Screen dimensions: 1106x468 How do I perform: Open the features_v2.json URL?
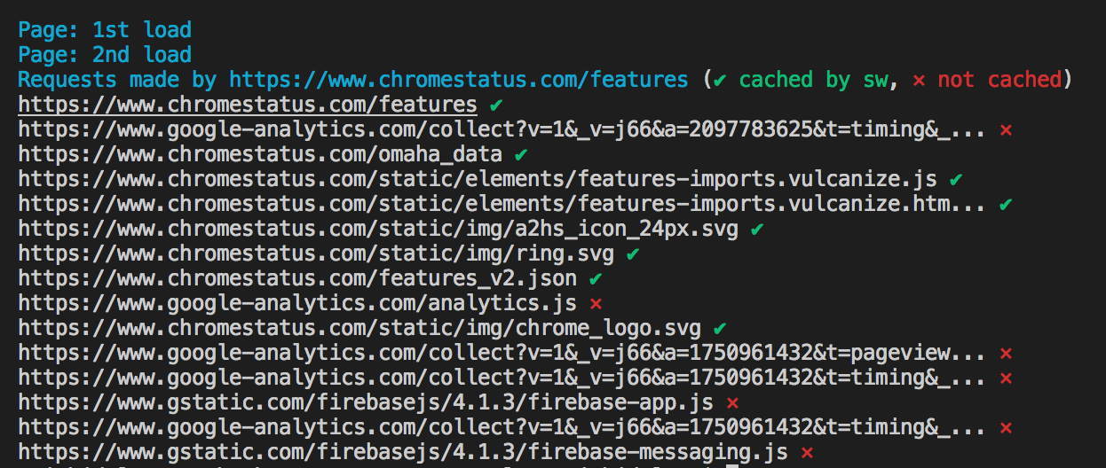tap(297, 278)
